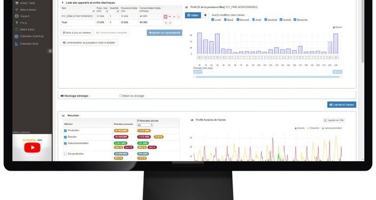Click the F.A.Q. question mark icon
376x200 pixels.
tap(17, 23)
